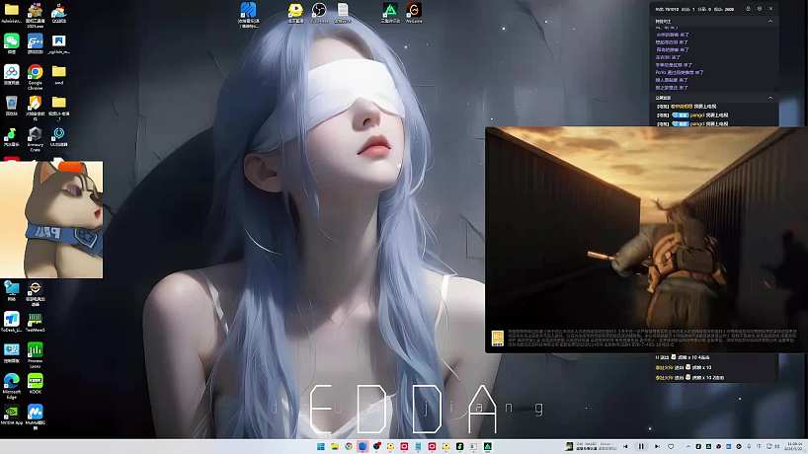Launch the NVIDIA App shortcut
The width and height of the screenshot is (808, 454).
click(11, 415)
